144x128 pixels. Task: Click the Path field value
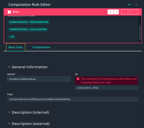point(73,99)
